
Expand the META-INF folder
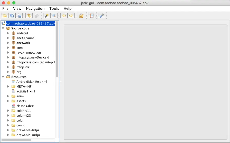pos(8,87)
